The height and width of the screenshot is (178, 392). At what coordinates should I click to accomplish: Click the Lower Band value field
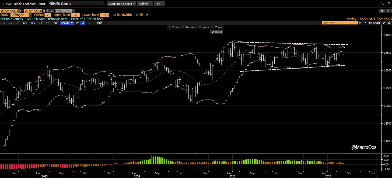(105, 15)
